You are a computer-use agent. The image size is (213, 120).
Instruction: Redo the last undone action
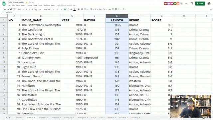click(8, 9)
